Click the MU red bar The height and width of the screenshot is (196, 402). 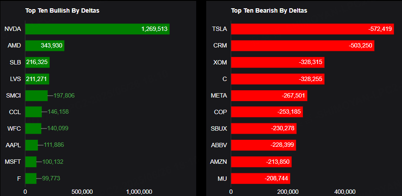coord(261,178)
